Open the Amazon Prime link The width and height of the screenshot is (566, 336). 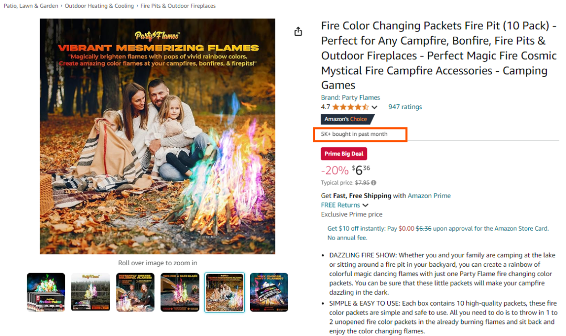point(429,196)
